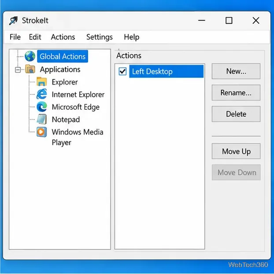Viewport: 274px width, 274px height.
Task: Select the Notepad tree entry
Action: click(66, 120)
